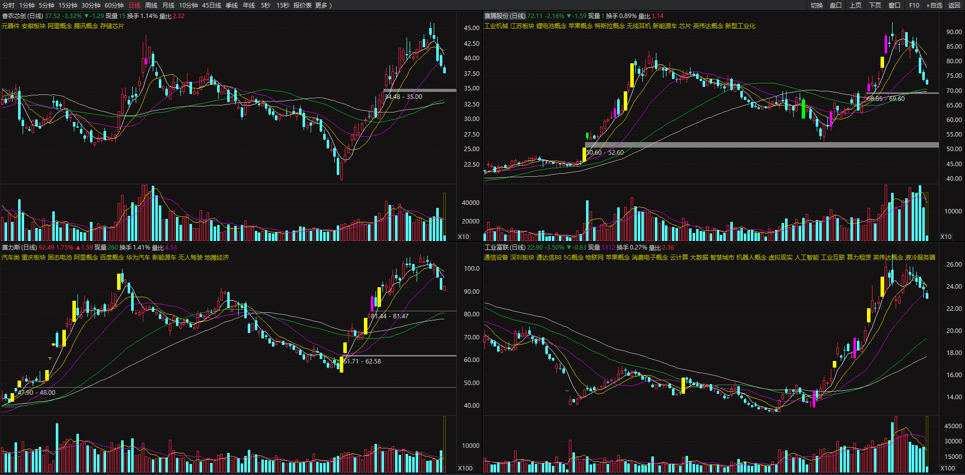The height and width of the screenshot is (475, 965).
Task: Open the 窗口 layout menu
Action: pos(895,5)
